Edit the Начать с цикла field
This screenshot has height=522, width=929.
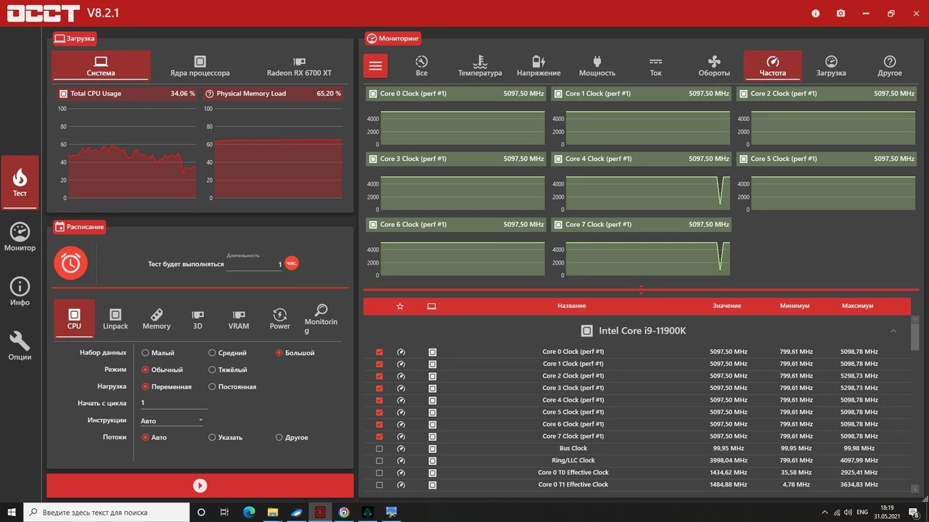172,403
